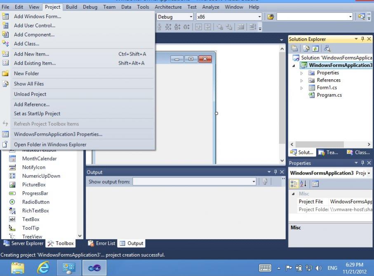Click View Class Diagram icon in Solution Explorer
374x276 pixels.
(327, 48)
